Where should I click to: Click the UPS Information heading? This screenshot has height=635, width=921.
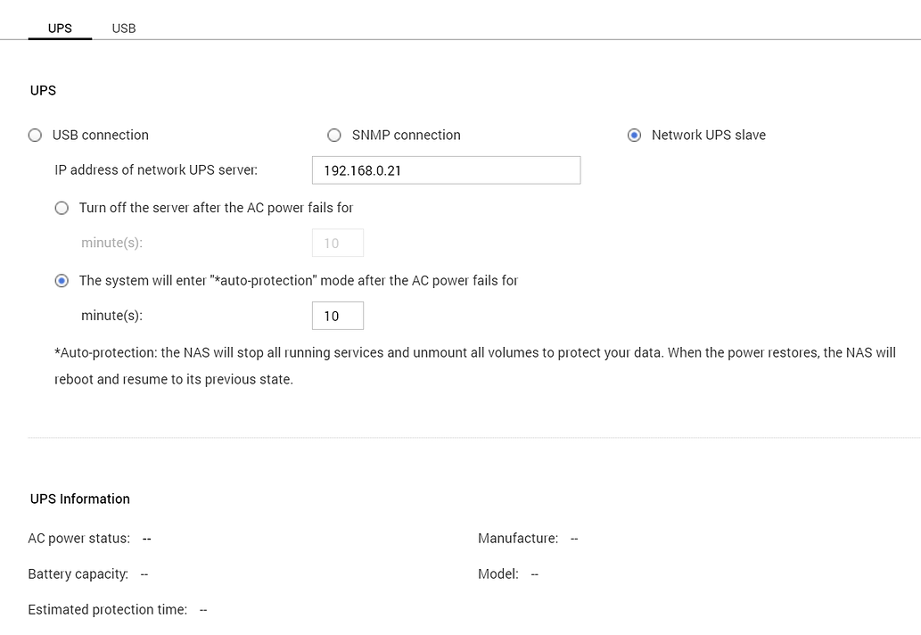tap(79, 499)
